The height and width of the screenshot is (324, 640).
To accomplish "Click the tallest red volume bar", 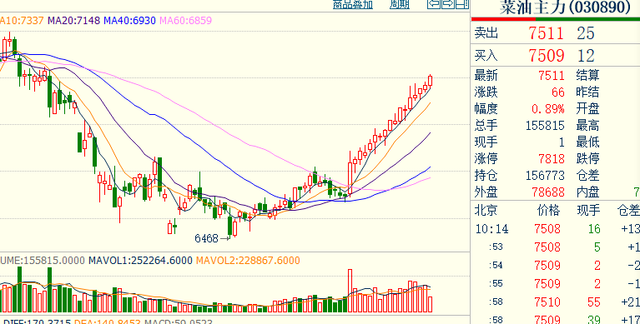I will tap(350, 291).
